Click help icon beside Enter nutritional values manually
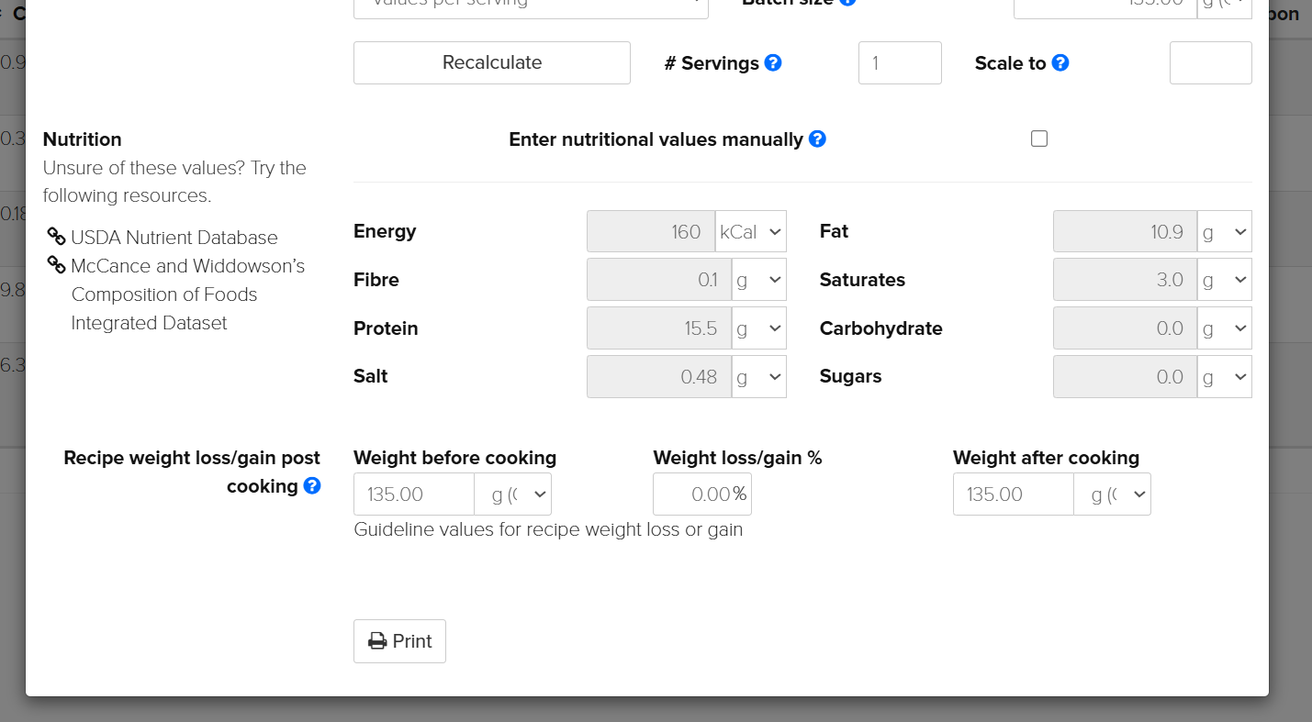1312x722 pixels. click(x=817, y=139)
